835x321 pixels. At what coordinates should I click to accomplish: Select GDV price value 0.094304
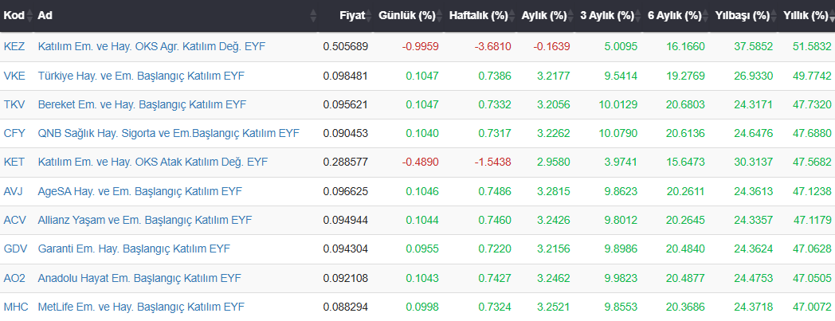pos(345,249)
